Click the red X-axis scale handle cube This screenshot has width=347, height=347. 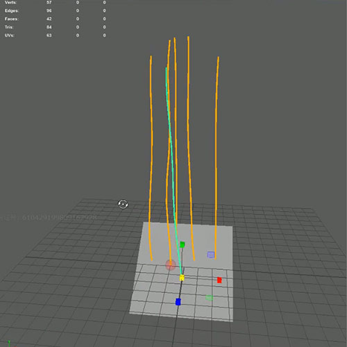[x=219, y=280]
